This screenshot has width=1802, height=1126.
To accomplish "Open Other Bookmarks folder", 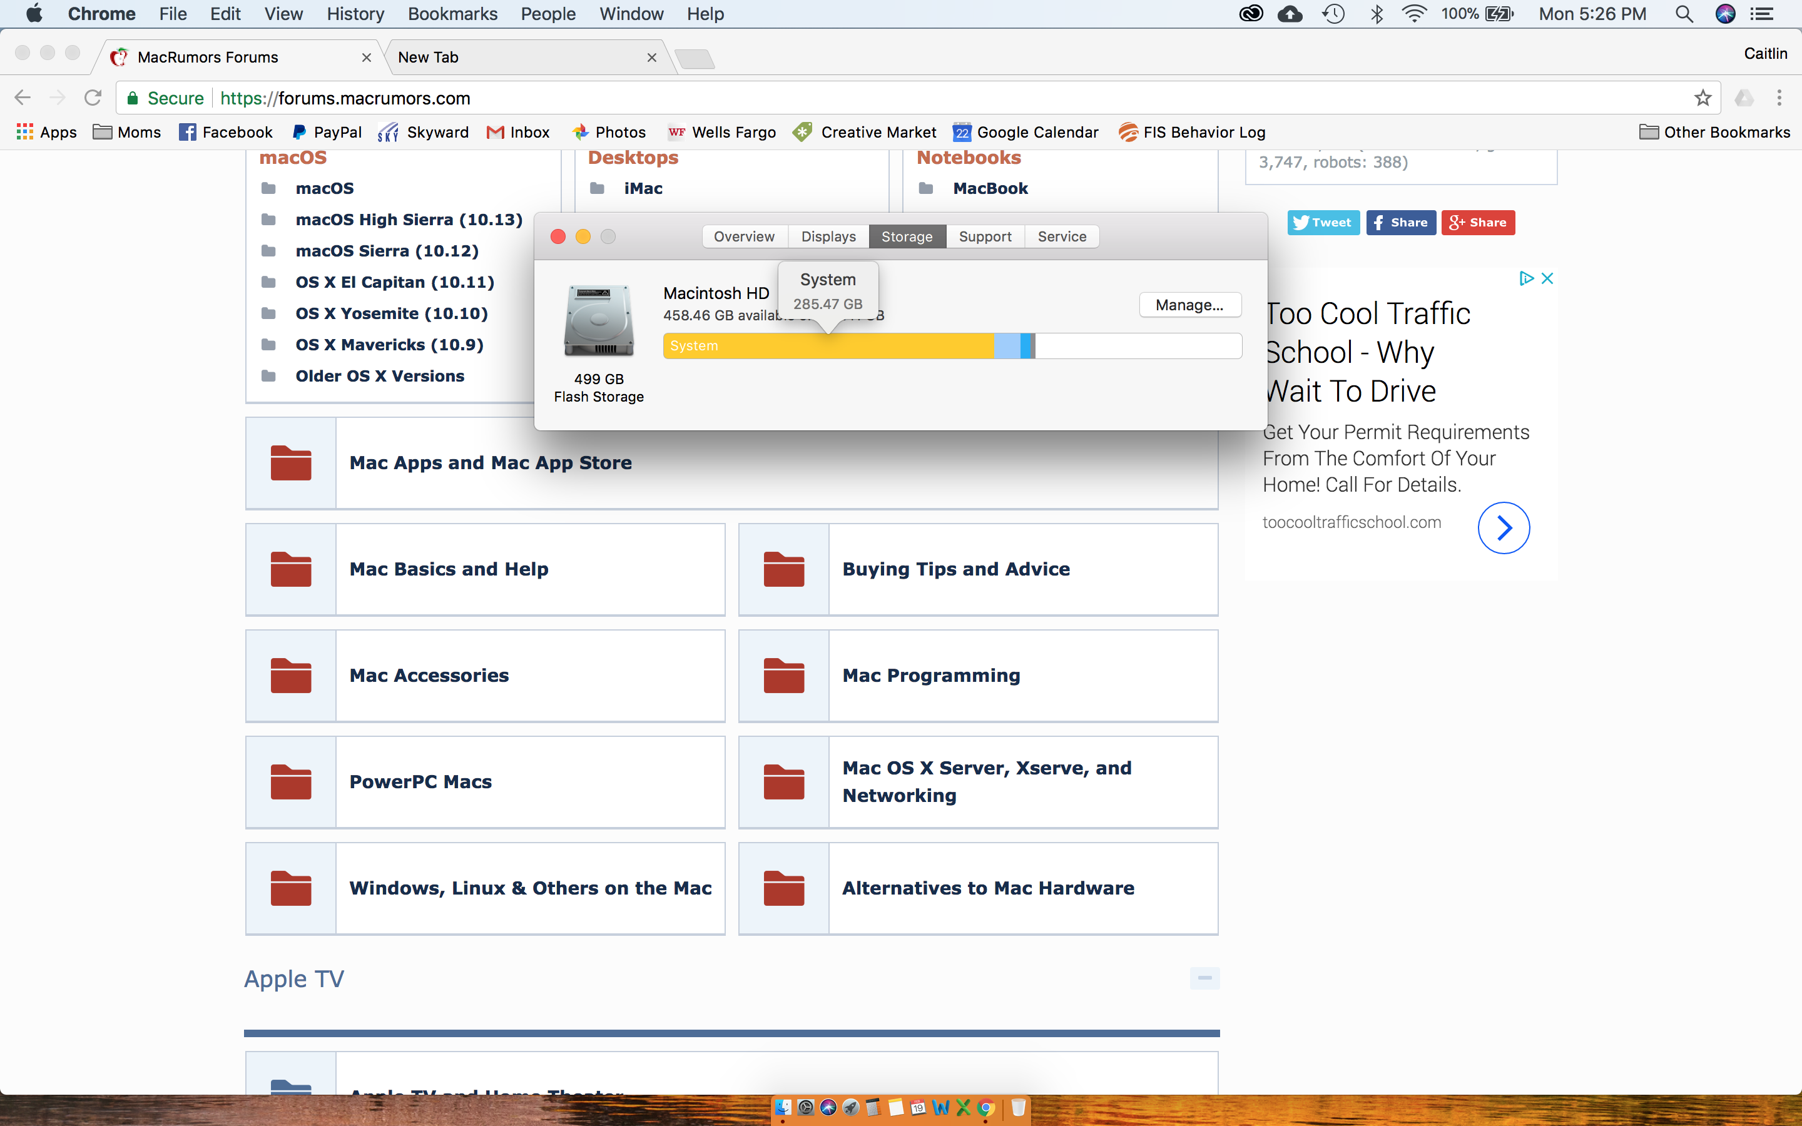I will coord(1715,132).
